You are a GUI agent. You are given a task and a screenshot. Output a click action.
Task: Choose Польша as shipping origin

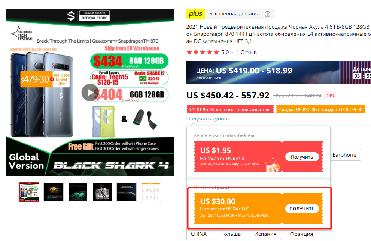point(231,234)
